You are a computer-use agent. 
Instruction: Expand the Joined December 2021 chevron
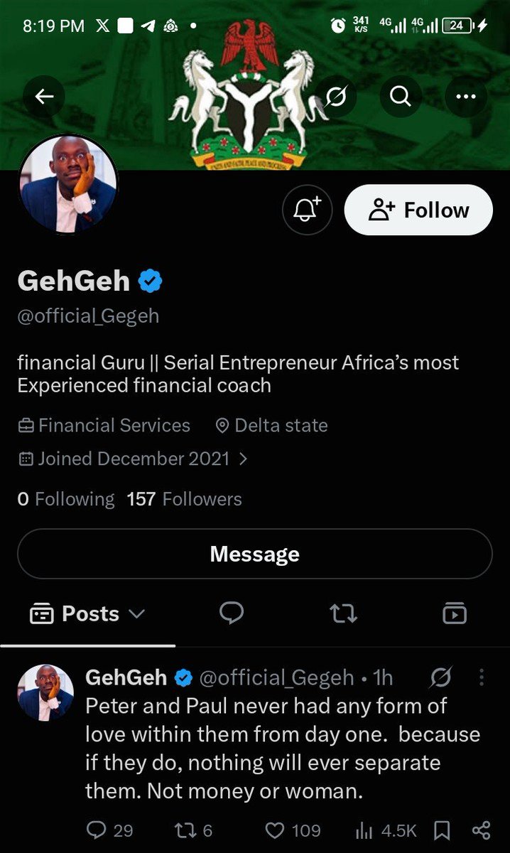coord(243,459)
